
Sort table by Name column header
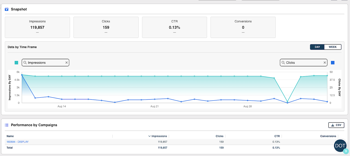[10, 136]
